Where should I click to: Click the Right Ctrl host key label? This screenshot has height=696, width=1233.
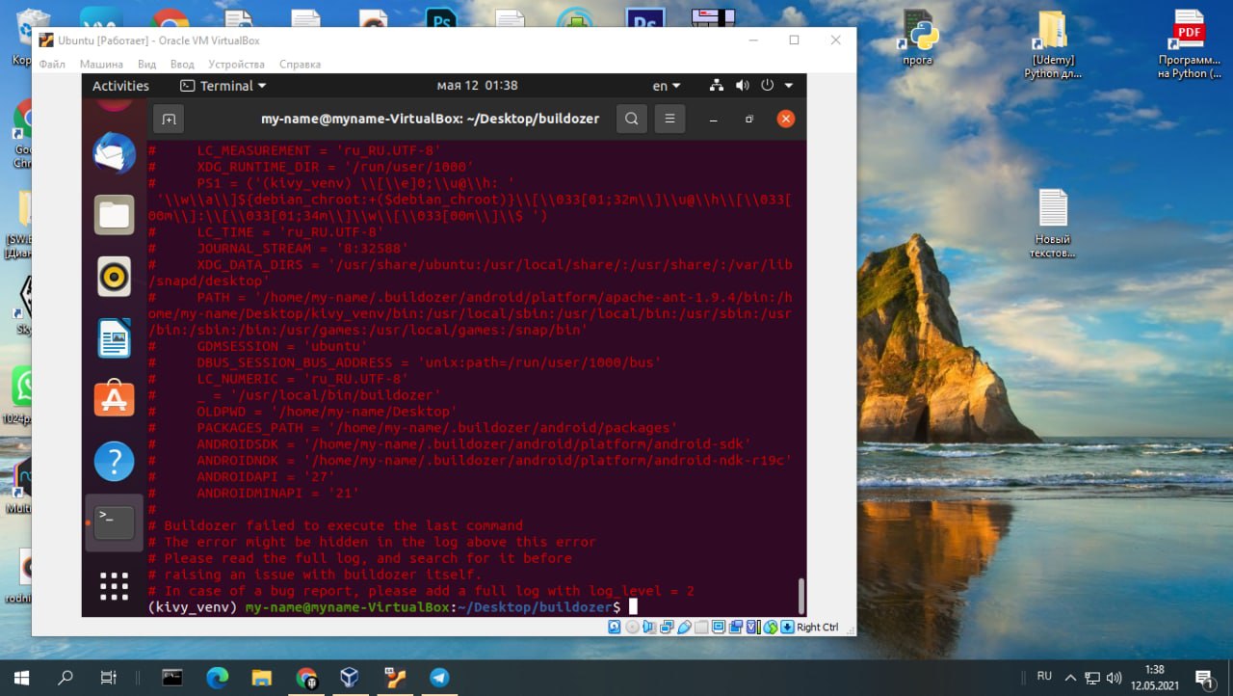click(x=818, y=627)
